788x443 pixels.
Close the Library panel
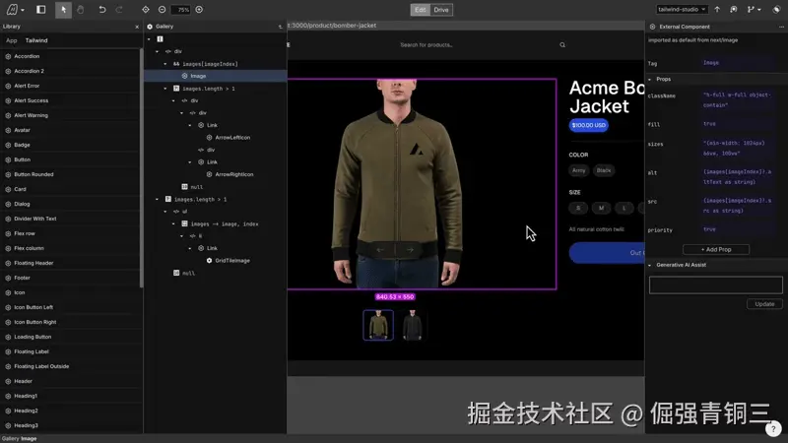pyautogui.click(x=137, y=27)
